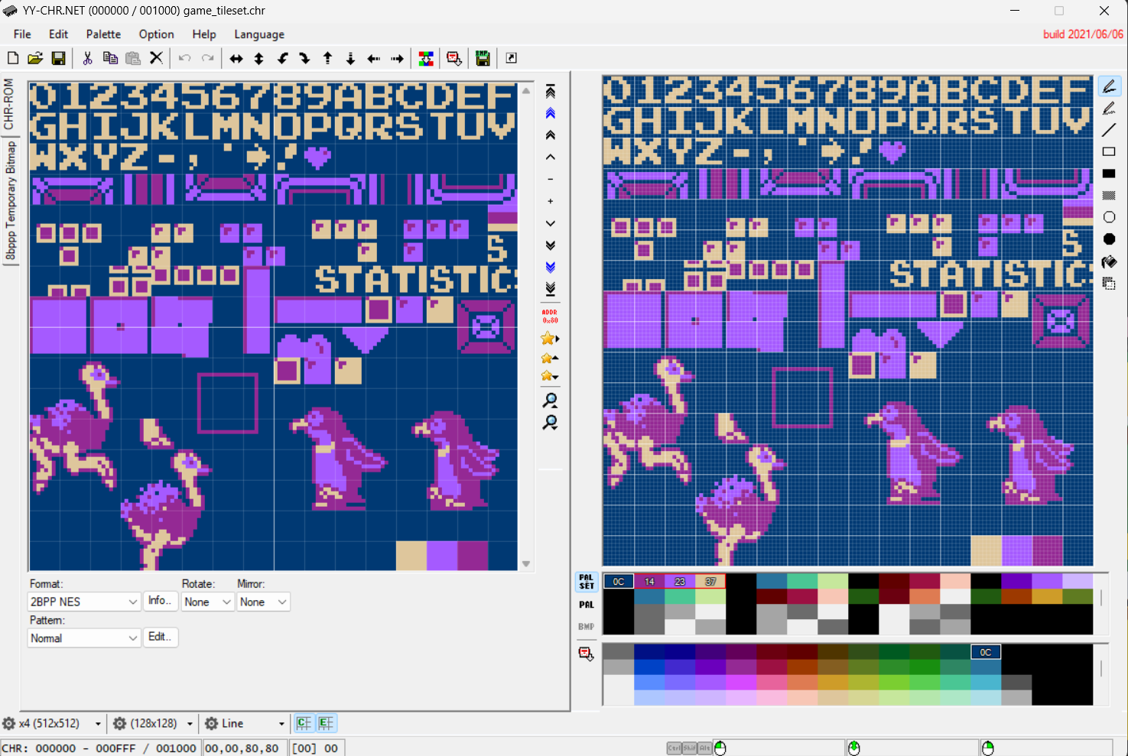Toggle the left grid display button in the status bar
Viewport: 1128px width, 756px height.
304,723
